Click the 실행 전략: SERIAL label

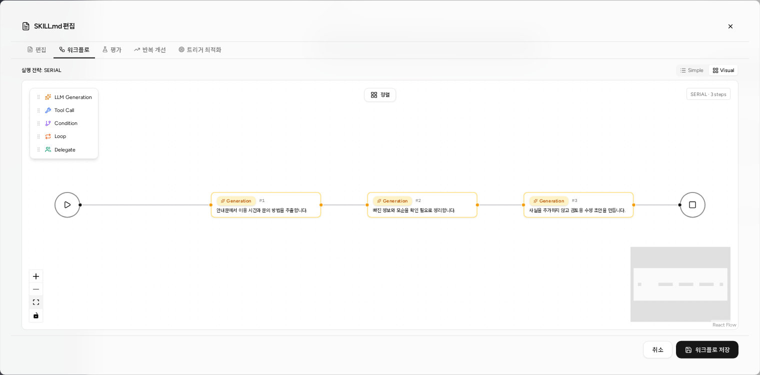(41, 70)
